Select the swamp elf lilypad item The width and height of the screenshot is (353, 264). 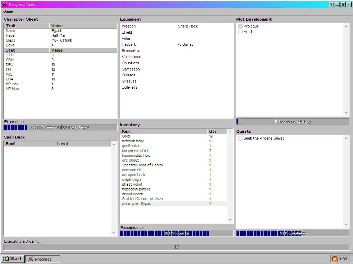pyautogui.click(x=174, y=203)
